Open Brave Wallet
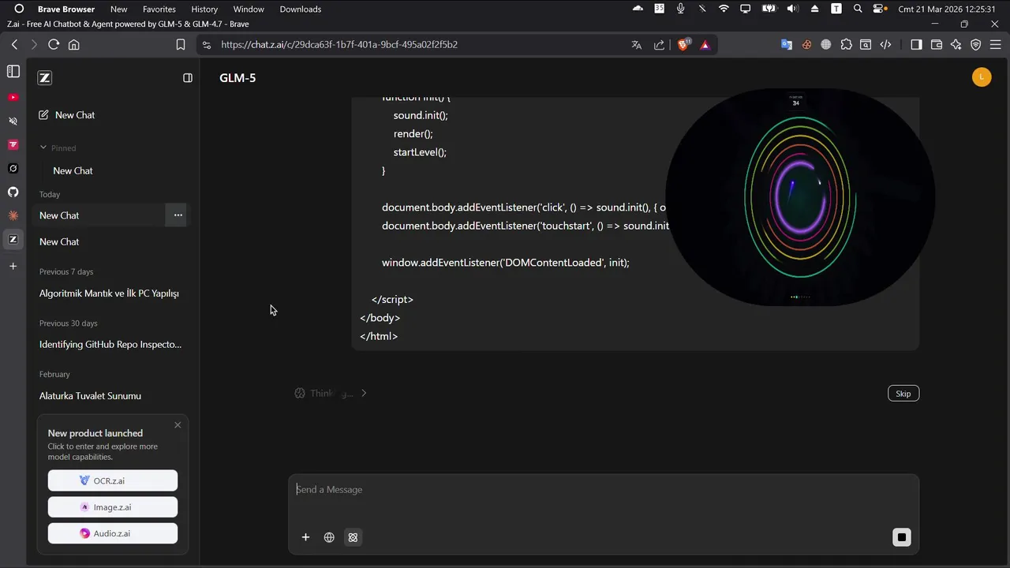1010x568 pixels. [x=937, y=45]
